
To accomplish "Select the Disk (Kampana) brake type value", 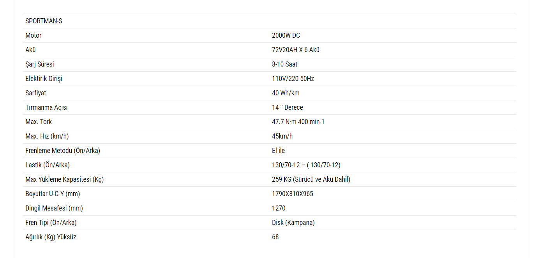I will (x=293, y=223).
